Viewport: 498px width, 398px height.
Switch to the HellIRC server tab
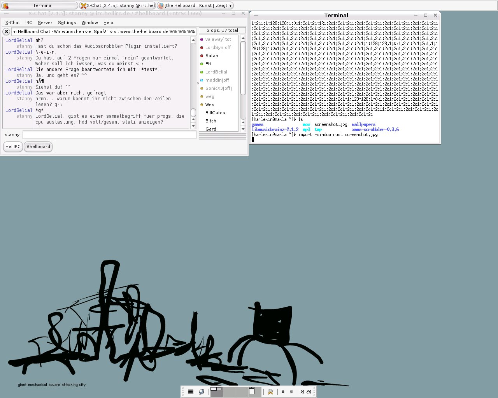tap(13, 147)
